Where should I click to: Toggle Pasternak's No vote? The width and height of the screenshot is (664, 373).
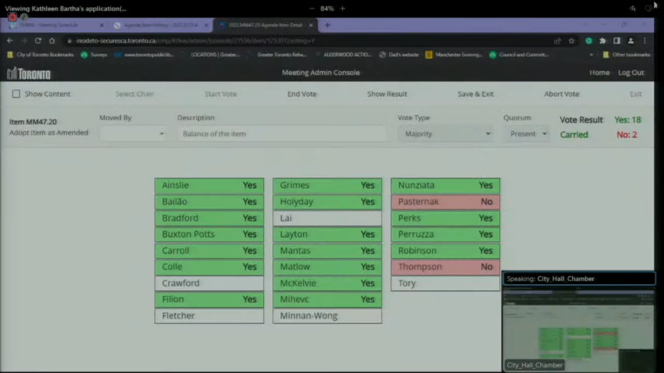(445, 202)
